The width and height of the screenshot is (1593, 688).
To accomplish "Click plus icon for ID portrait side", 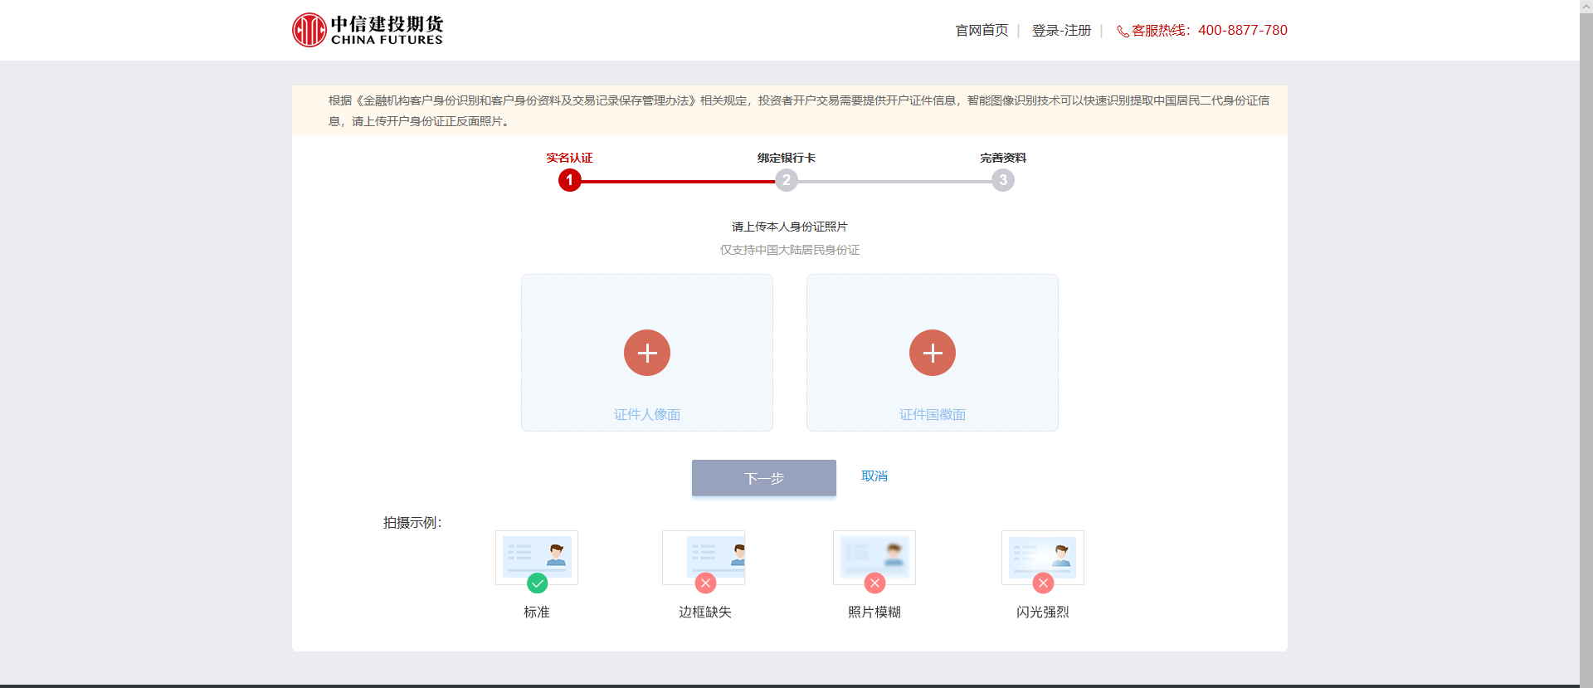I will point(647,353).
